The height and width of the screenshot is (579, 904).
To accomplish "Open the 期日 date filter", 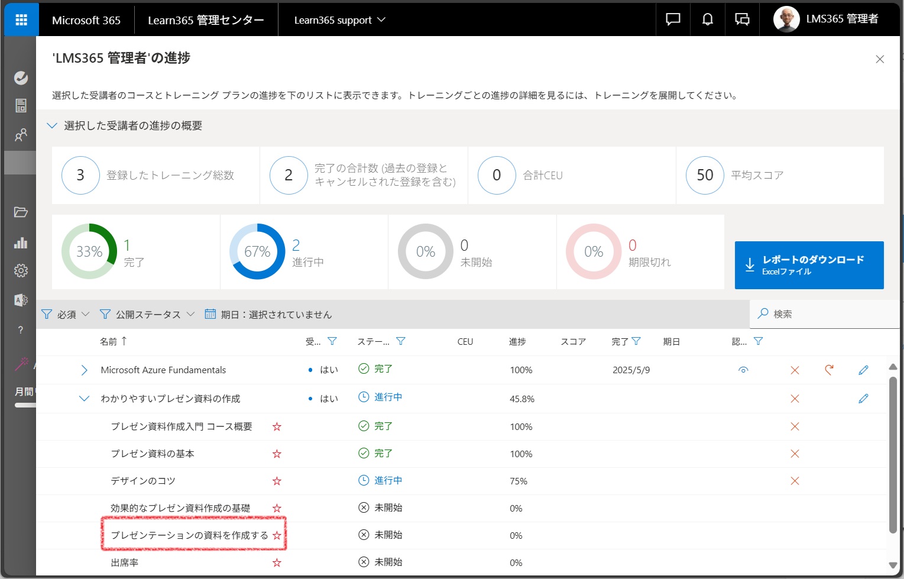I will (x=268, y=314).
